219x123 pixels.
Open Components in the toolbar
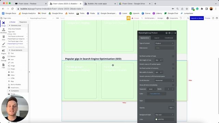pyautogui.click(x=172, y=18)
